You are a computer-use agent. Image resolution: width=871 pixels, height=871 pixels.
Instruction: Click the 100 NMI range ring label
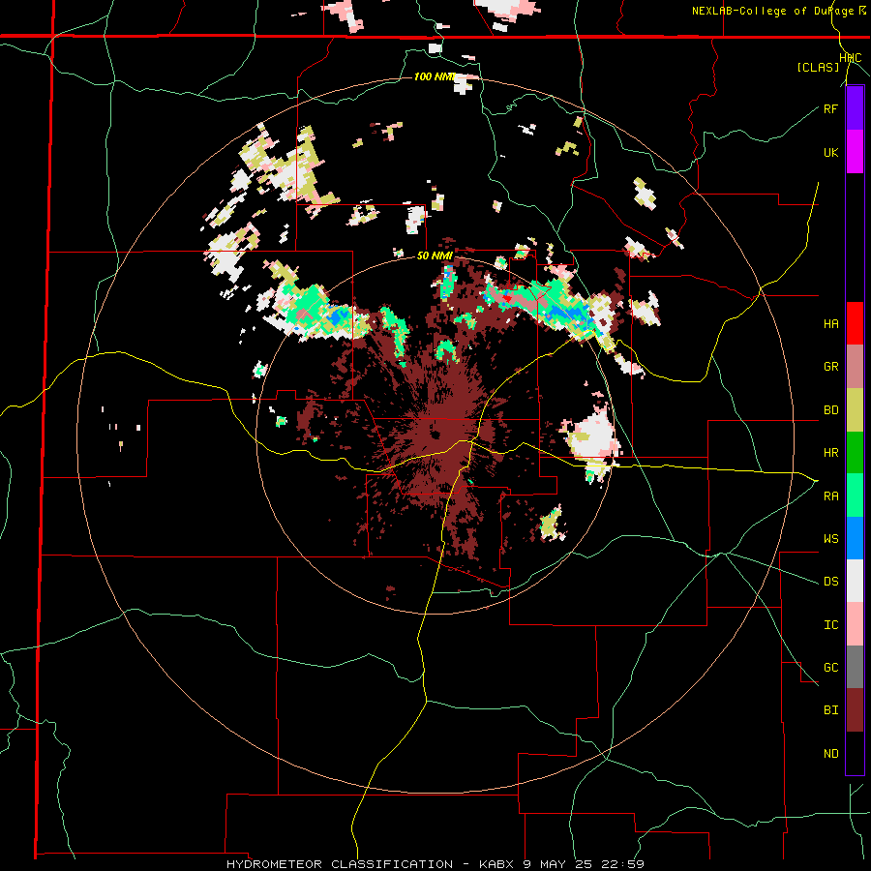tap(434, 76)
